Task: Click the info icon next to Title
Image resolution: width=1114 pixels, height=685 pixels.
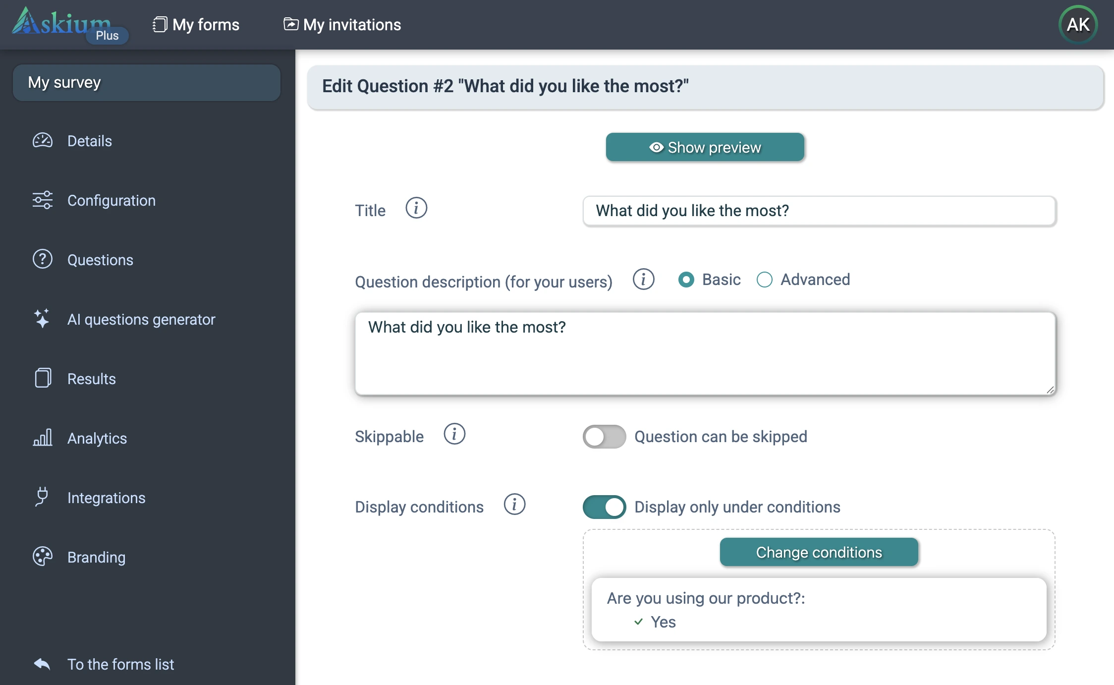Action: pos(416,208)
